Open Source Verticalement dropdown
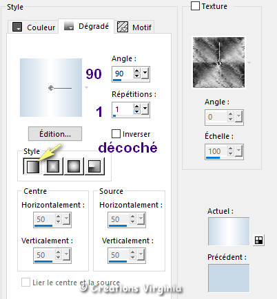277x299 pixels. [141, 255]
